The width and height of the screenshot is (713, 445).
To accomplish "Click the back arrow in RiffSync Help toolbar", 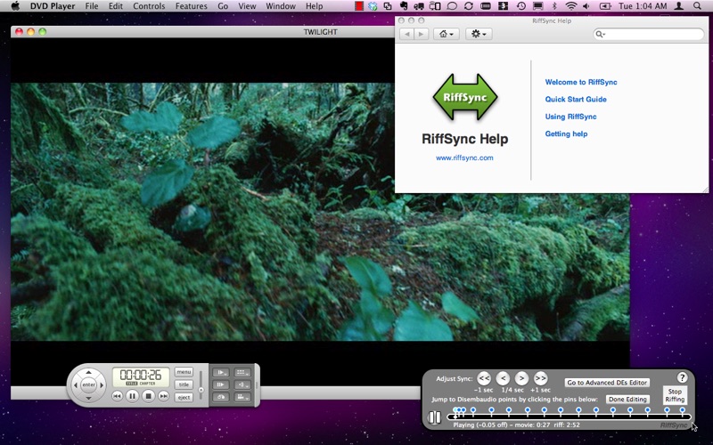I will point(407,34).
